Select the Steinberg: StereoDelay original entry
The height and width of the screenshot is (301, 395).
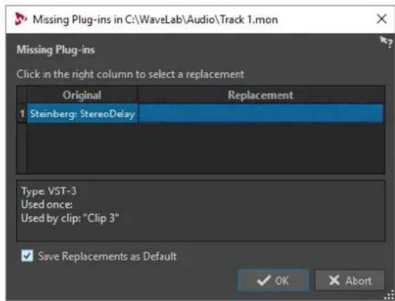(82, 114)
